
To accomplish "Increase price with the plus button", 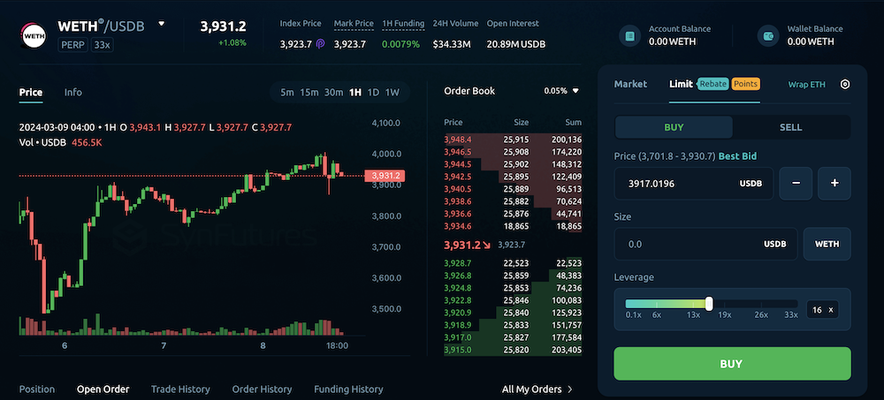I will [x=834, y=183].
